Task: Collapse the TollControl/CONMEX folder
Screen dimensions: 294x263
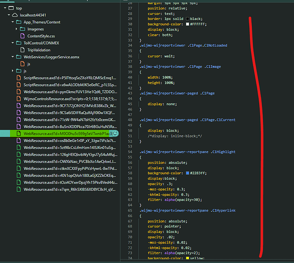Action: click(x=13, y=43)
